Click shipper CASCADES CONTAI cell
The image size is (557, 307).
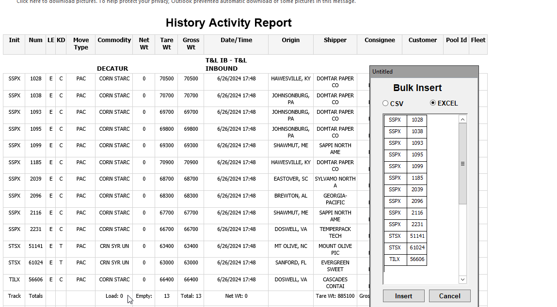click(335, 283)
